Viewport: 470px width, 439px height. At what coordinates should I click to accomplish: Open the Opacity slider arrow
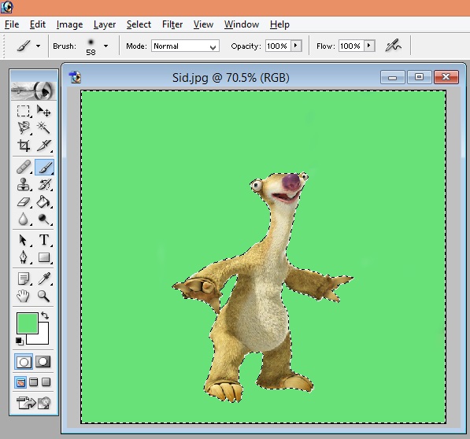[296, 46]
